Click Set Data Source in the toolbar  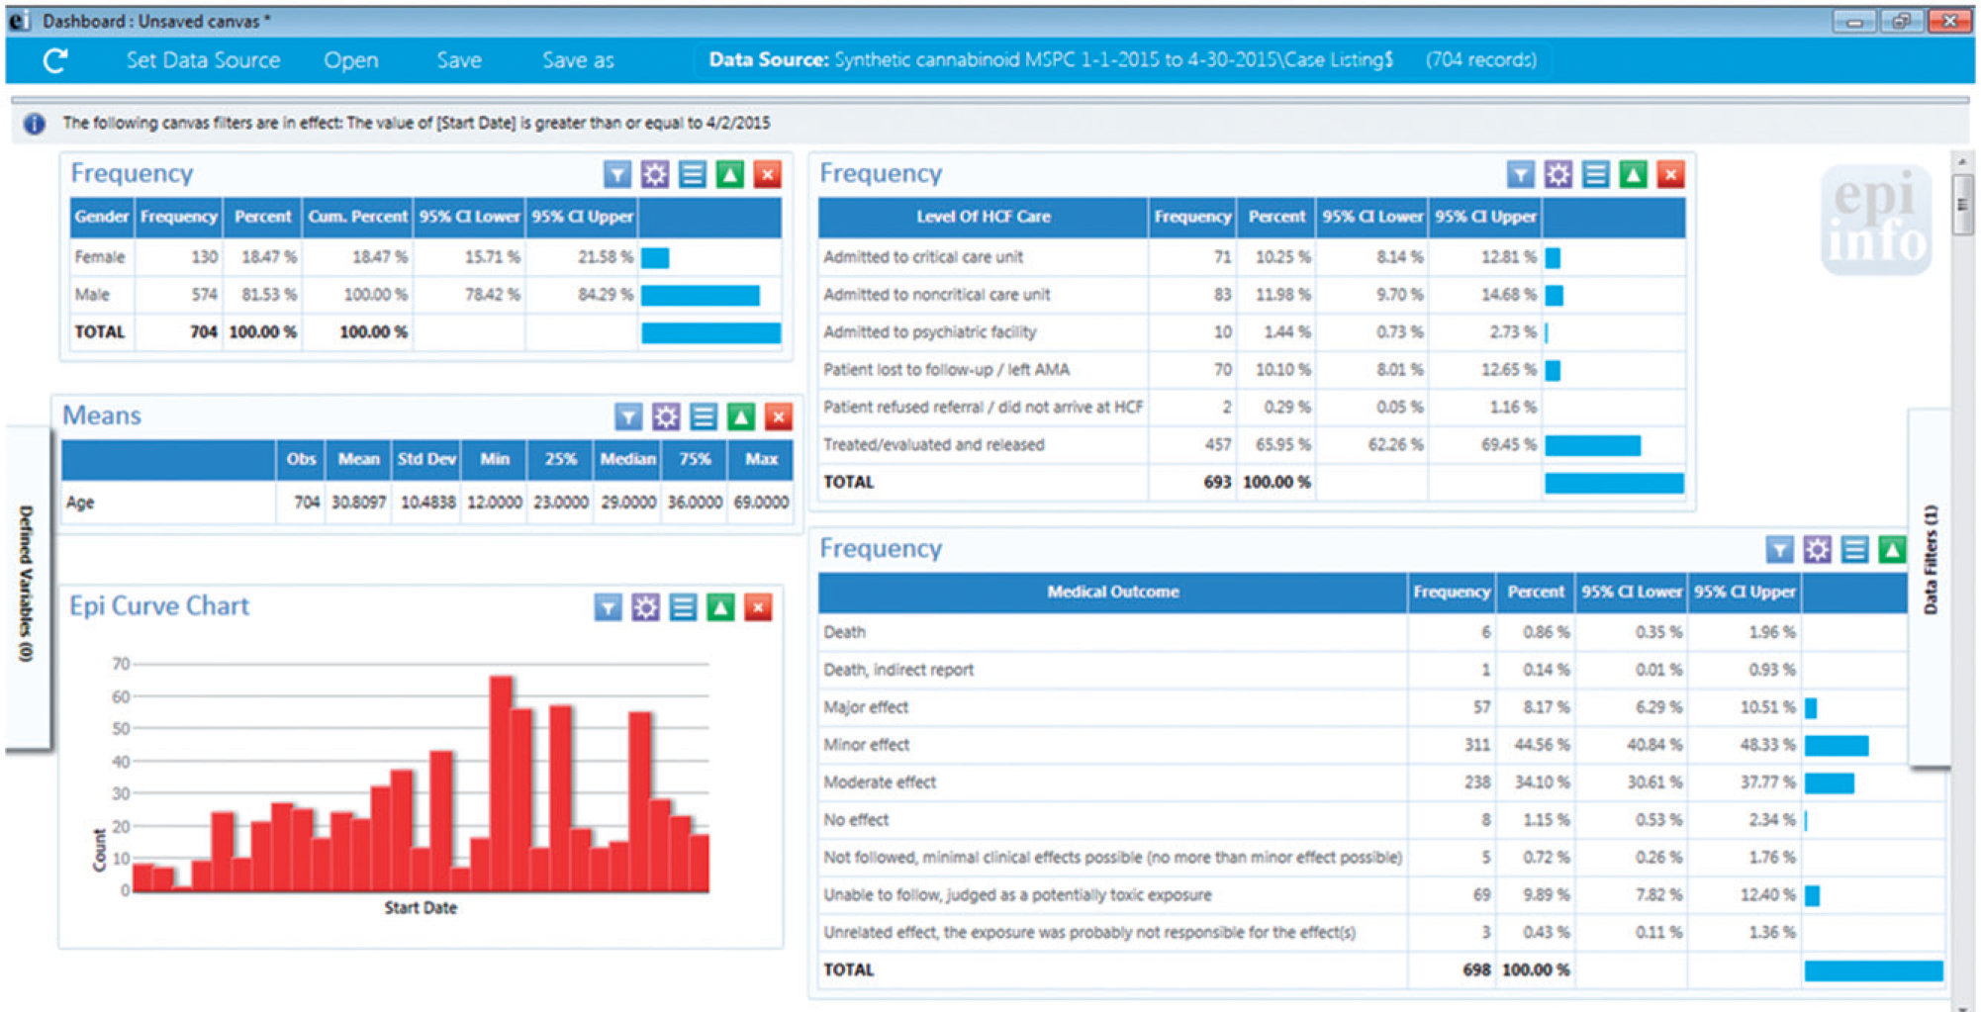click(x=203, y=60)
